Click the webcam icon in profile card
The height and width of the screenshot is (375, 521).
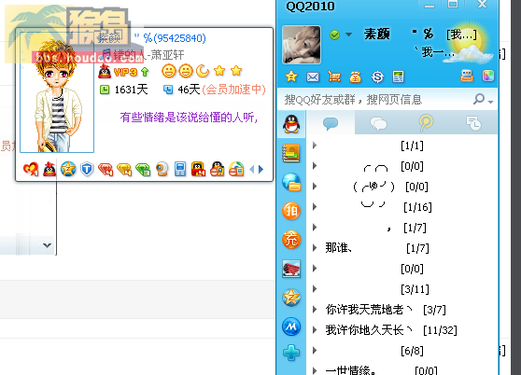(x=162, y=169)
